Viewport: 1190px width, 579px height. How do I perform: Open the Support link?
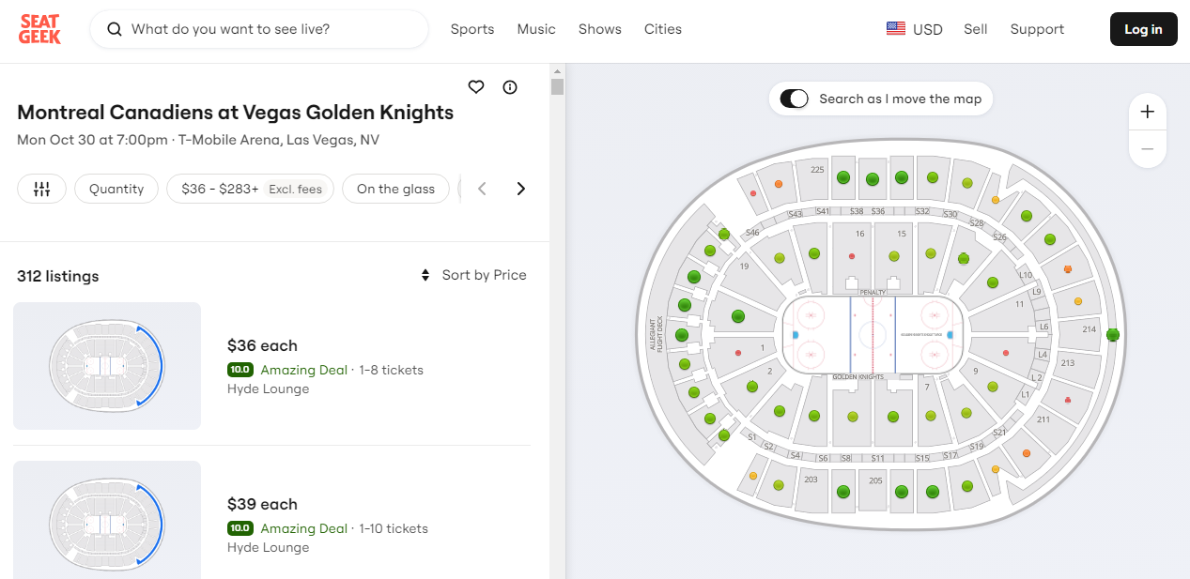point(1037,29)
